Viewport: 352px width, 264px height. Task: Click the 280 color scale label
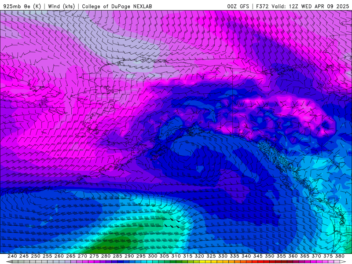pyautogui.click(x=106, y=256)
